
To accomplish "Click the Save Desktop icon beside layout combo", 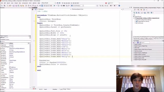I will [x=57, y=3].
